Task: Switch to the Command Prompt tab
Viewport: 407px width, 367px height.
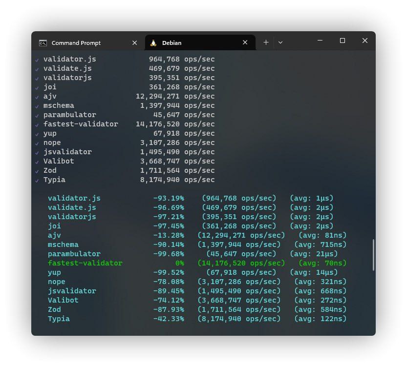Action: 76,43
